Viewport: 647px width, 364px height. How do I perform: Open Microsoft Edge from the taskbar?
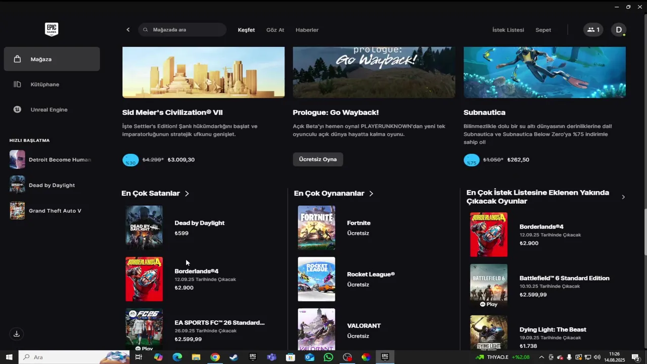177,357
